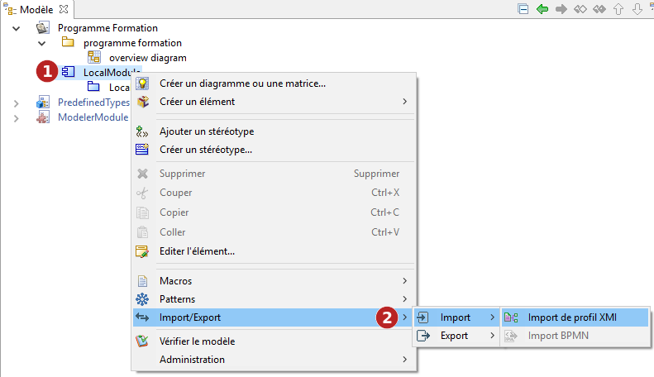Close the Modèle tab

tap(64, 9)
